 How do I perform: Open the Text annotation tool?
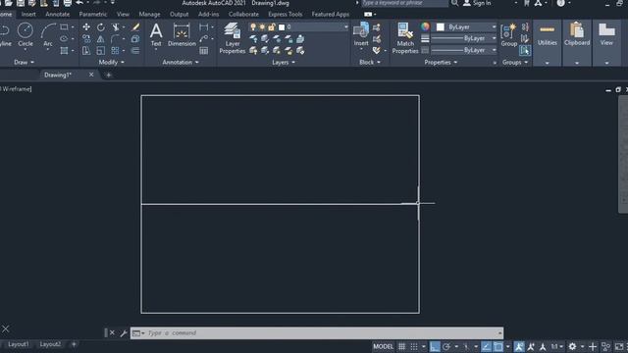156,35
